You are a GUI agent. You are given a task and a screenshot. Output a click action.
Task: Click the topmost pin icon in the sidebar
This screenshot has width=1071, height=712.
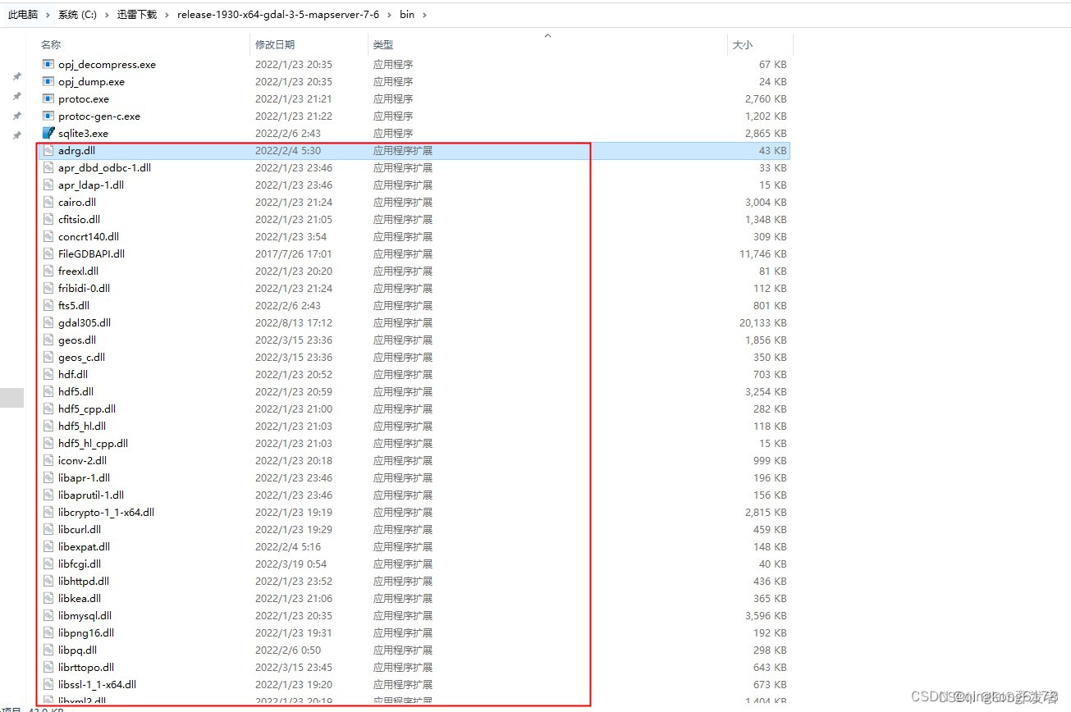[x=16, y=76]
